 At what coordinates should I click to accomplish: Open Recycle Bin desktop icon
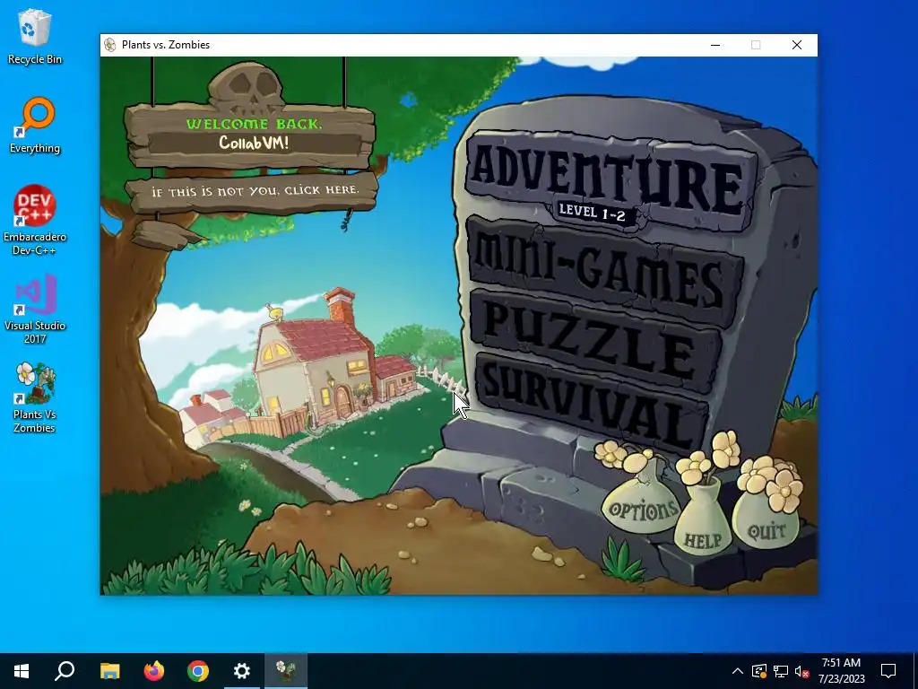(35, 37)
